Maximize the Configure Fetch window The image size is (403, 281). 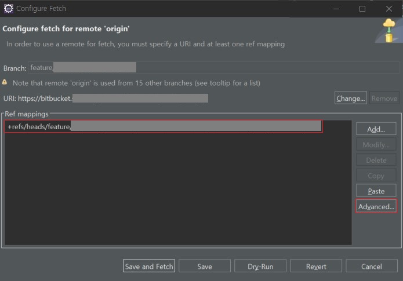(362, 9)
